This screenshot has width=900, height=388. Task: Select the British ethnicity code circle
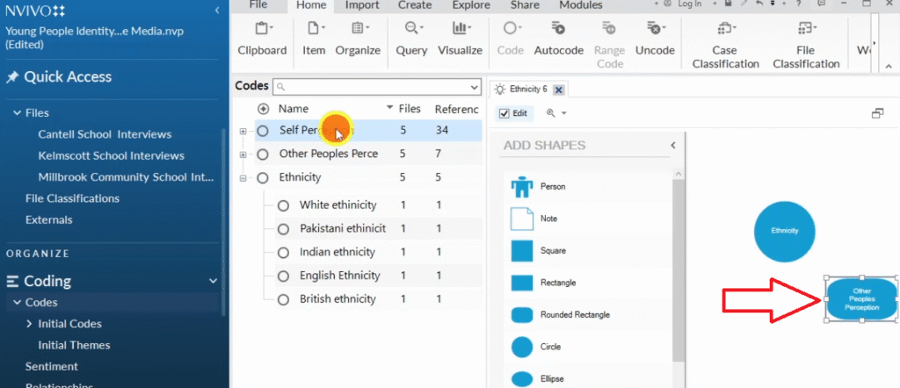(283, 299)
